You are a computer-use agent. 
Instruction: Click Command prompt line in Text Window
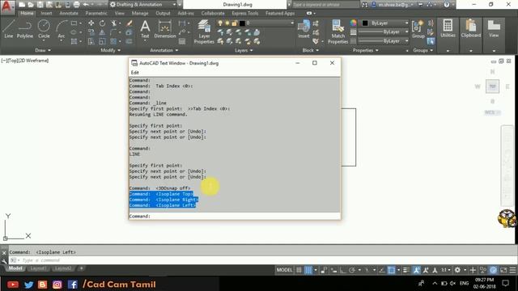(x=235, y=216)
